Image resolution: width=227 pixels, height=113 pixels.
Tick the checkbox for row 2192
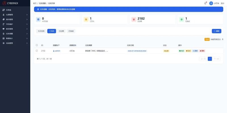tap(37, 51)
